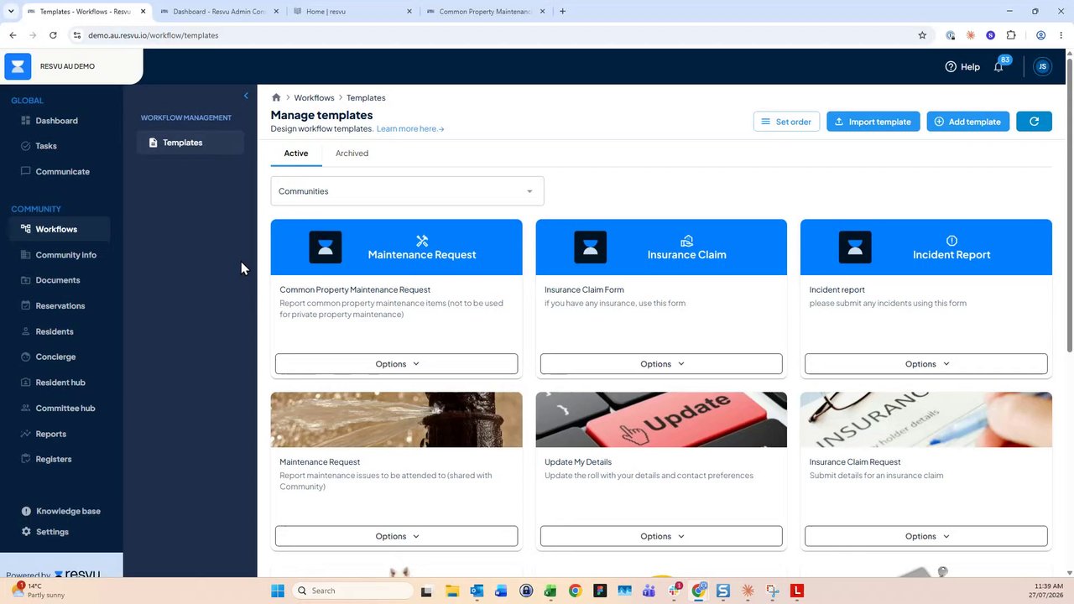Switch to Common Property Maintenance browser tab

[x=485, y=12]
